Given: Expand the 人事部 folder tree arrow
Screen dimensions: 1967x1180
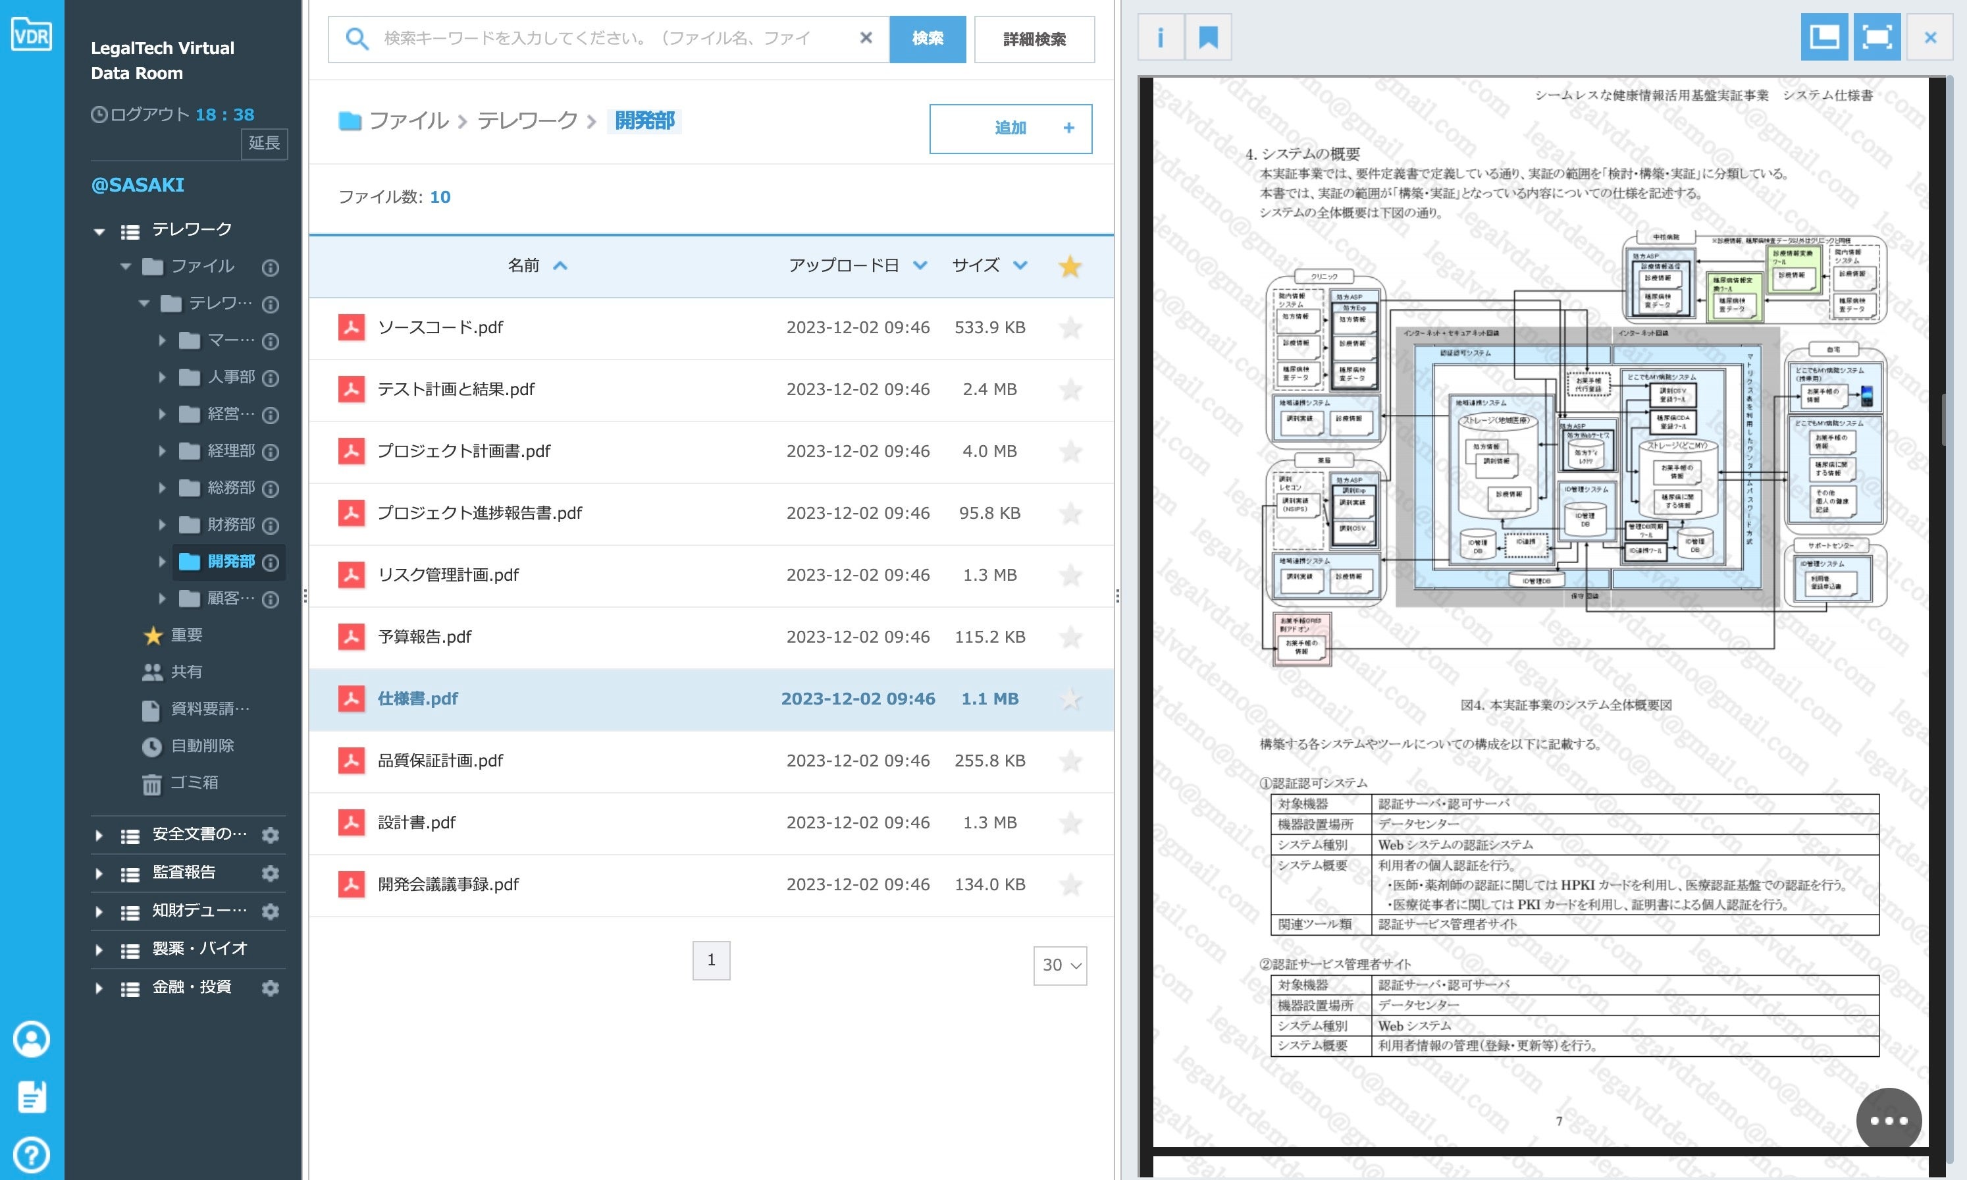Looking at the screenshot, I should pos(162,378).
